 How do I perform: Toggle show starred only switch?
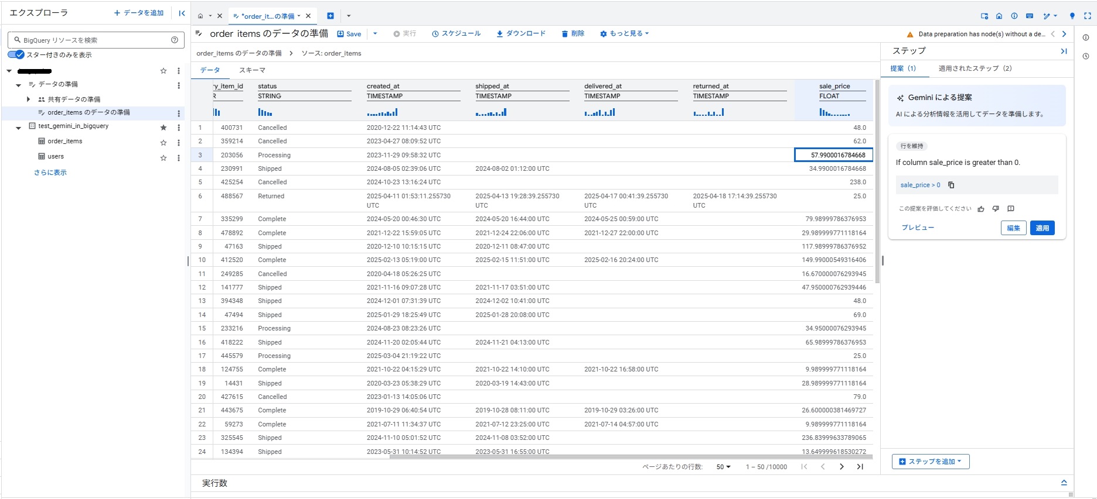[x=16, y=54]
